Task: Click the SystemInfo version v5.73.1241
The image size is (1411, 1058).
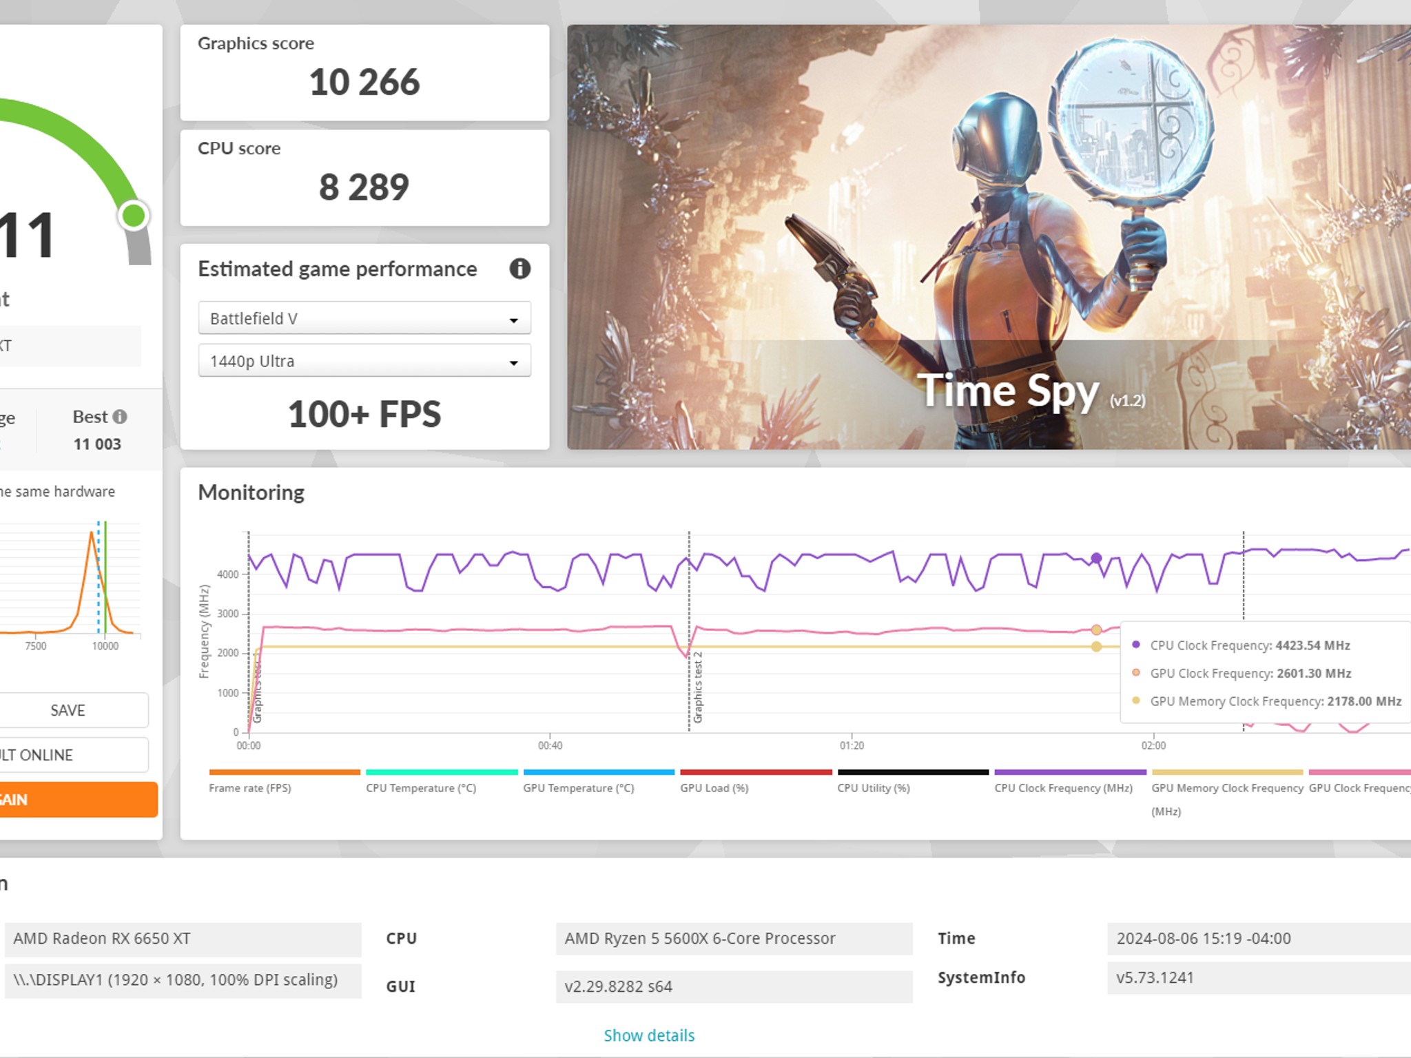Action: tap(1259, 977)
